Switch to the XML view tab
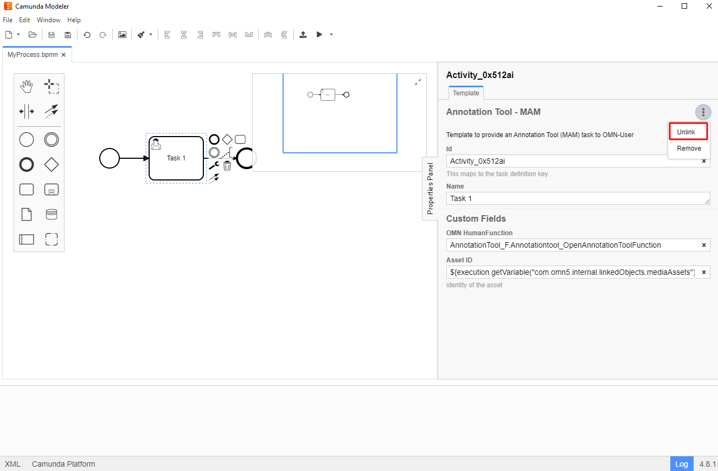718x471 pixels. 12,464
